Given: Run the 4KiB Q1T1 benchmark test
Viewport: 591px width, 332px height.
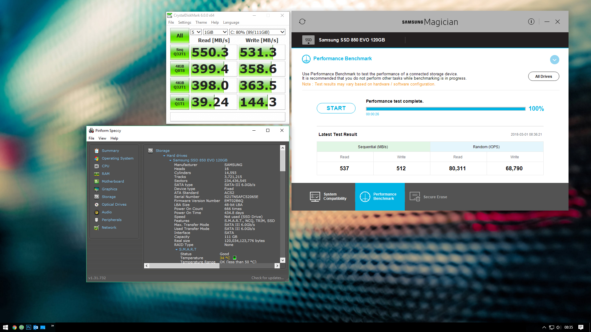Looking at the screenshot, I should pyautogui.click(x=179, y=102).
